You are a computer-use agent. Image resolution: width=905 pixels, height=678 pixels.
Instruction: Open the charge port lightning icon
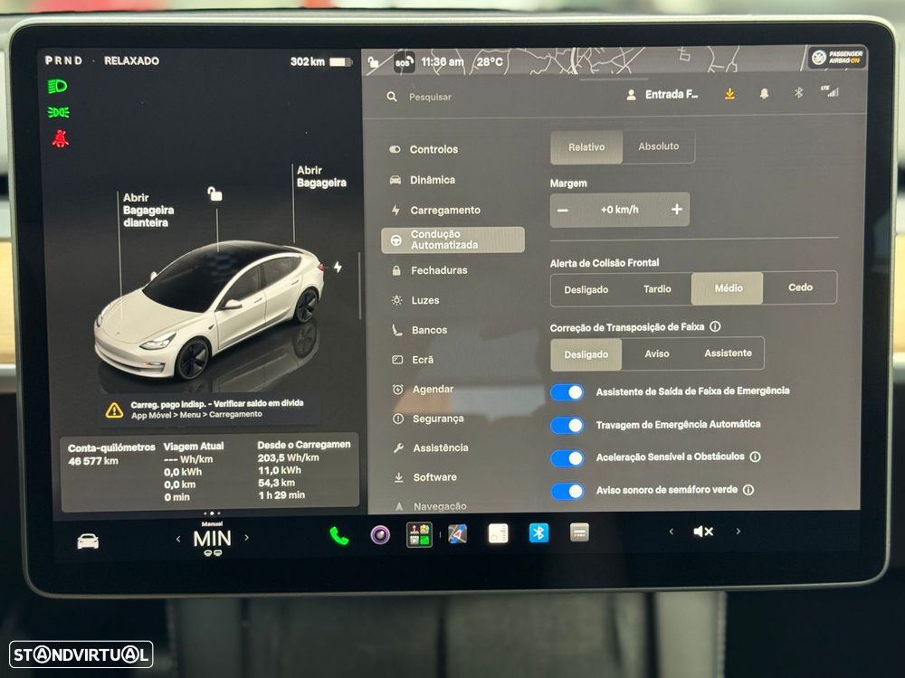338,267
